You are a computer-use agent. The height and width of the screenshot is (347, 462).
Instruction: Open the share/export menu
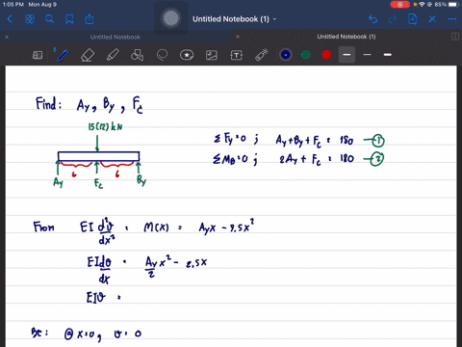pos(90,19)
